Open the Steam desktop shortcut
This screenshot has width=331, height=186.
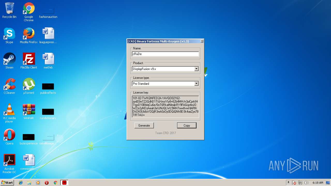pos(9,61)
